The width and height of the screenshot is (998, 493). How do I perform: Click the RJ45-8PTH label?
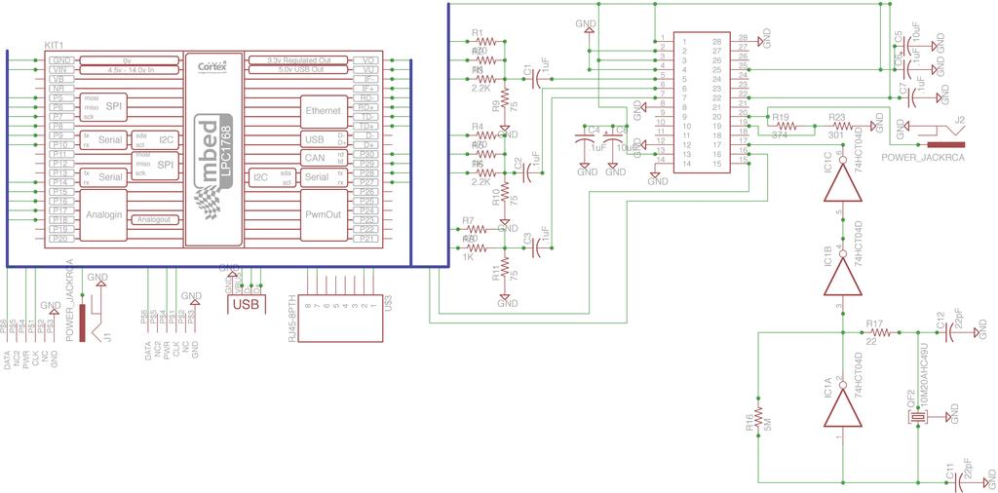[x=292, y=319]
